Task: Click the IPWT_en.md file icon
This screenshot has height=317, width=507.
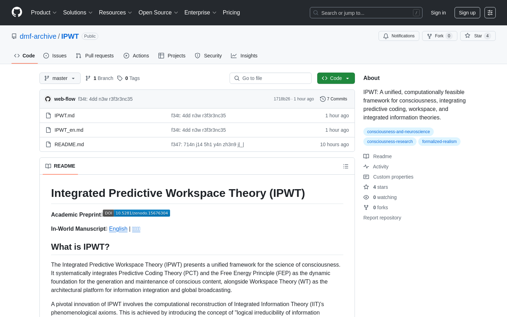Action: (49, 130)
